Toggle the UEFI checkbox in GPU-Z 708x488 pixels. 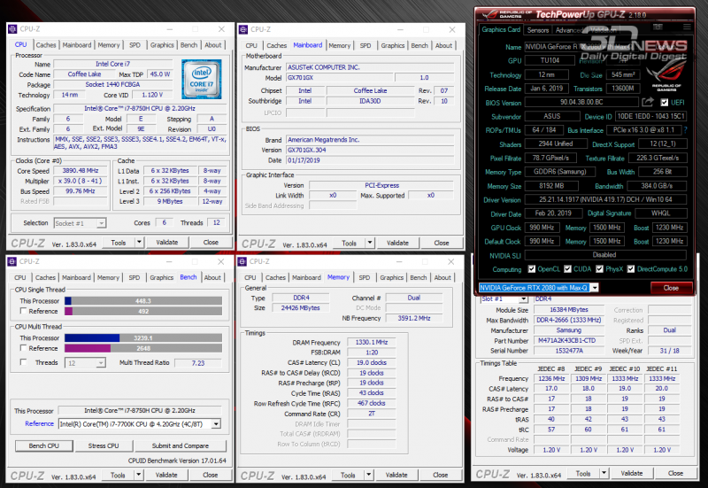[x=665, y=103]
